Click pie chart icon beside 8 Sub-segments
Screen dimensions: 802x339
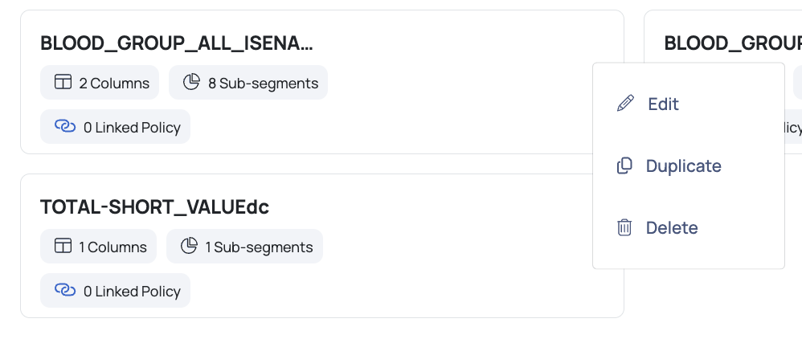tap(191, 82)
